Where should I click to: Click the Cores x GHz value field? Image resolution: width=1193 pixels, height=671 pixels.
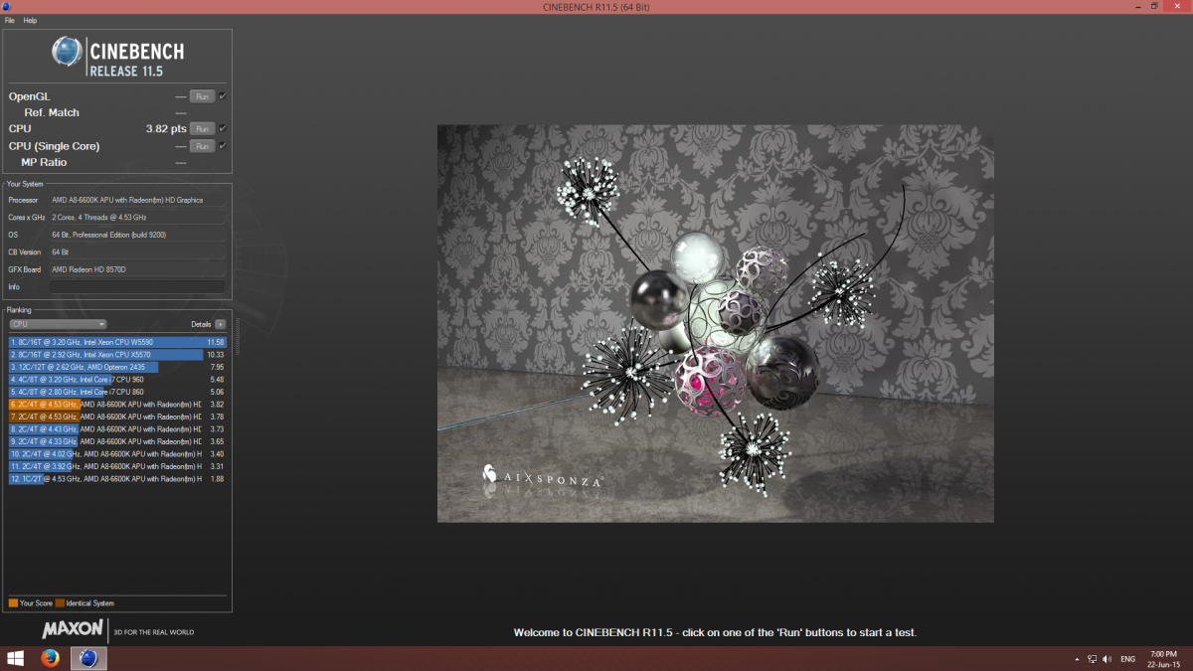coord(137,217)
